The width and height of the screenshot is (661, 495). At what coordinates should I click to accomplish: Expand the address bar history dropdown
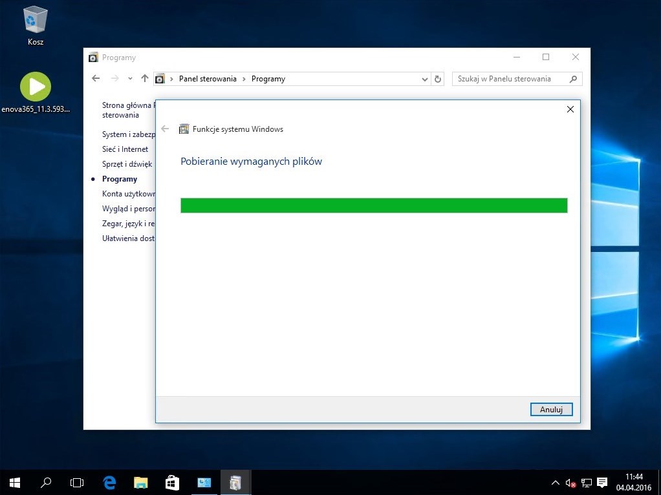(x=425, y=79)
